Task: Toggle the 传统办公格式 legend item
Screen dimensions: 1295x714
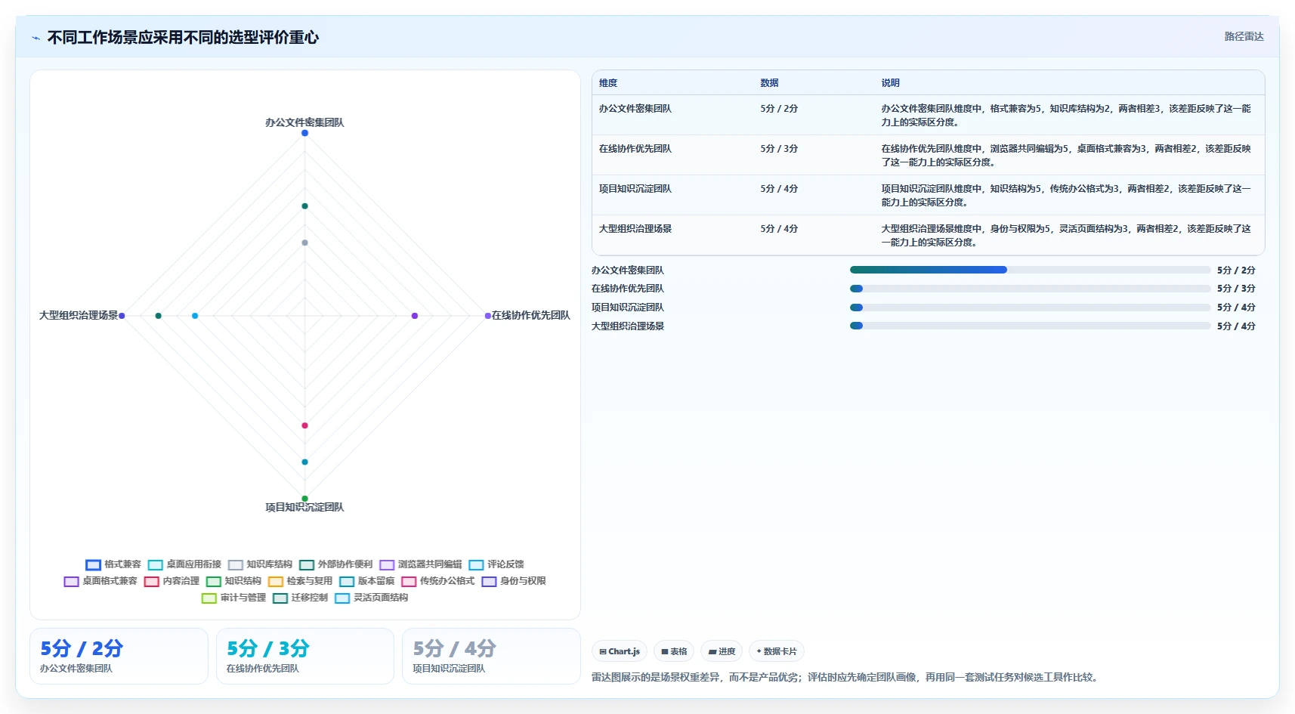Action: tap(438, 581)
